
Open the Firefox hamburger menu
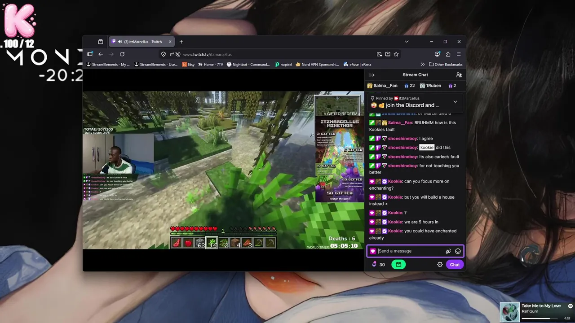(459, 54)
